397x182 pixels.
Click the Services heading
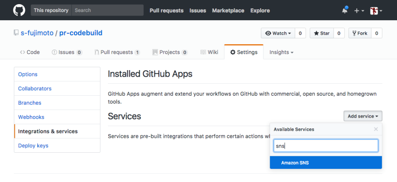click(124, 116)
